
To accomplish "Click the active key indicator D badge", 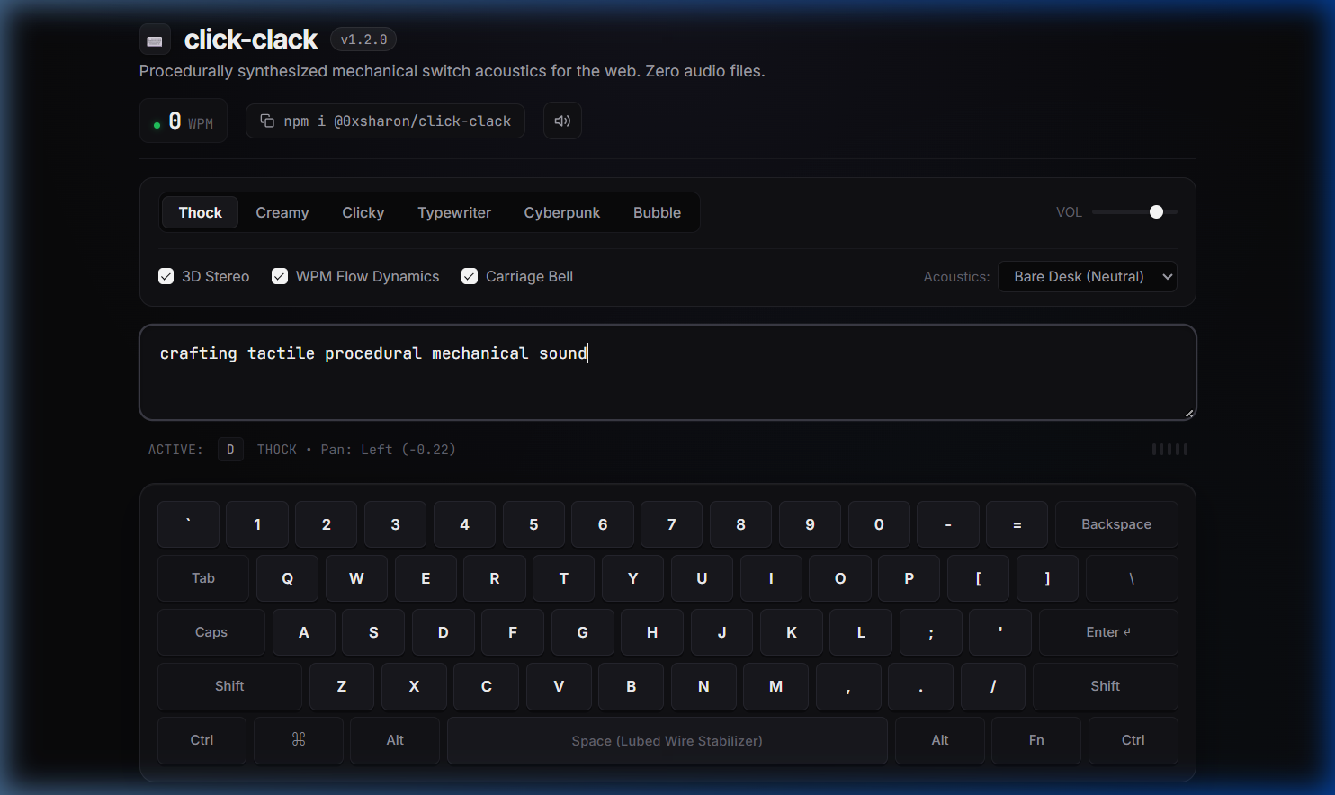I will click(230, 449).
